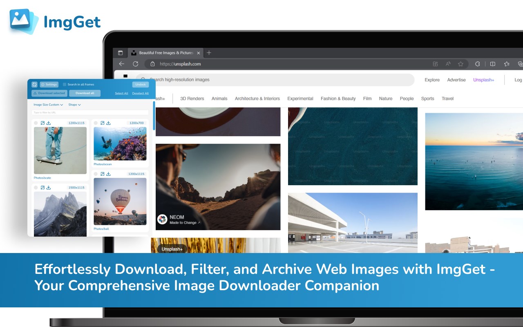
Task: Click the Photos/ocean caption
Action: (x=103, y=164)
